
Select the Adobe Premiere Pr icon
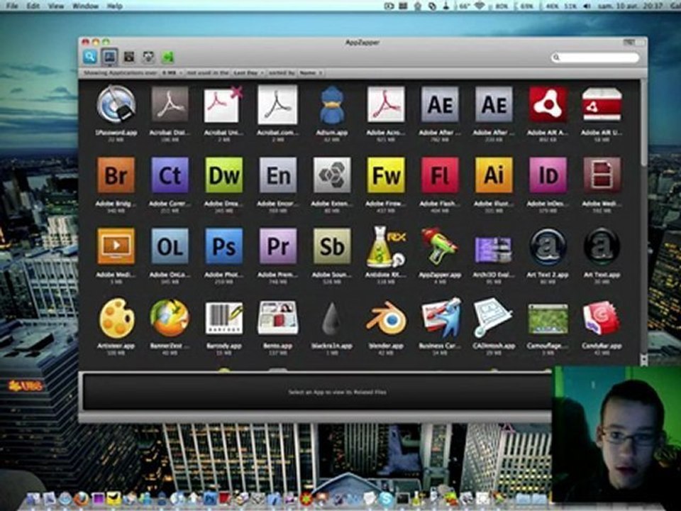pyautogui.click(x=278, y=246)
